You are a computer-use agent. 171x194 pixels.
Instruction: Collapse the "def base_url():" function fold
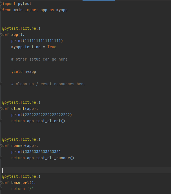pos(1,183)
